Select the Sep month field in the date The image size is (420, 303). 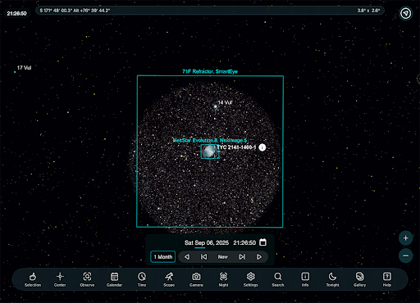click(200, 242)
